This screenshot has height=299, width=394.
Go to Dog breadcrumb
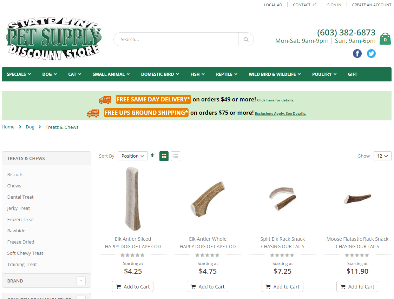[x=30, y=127]
